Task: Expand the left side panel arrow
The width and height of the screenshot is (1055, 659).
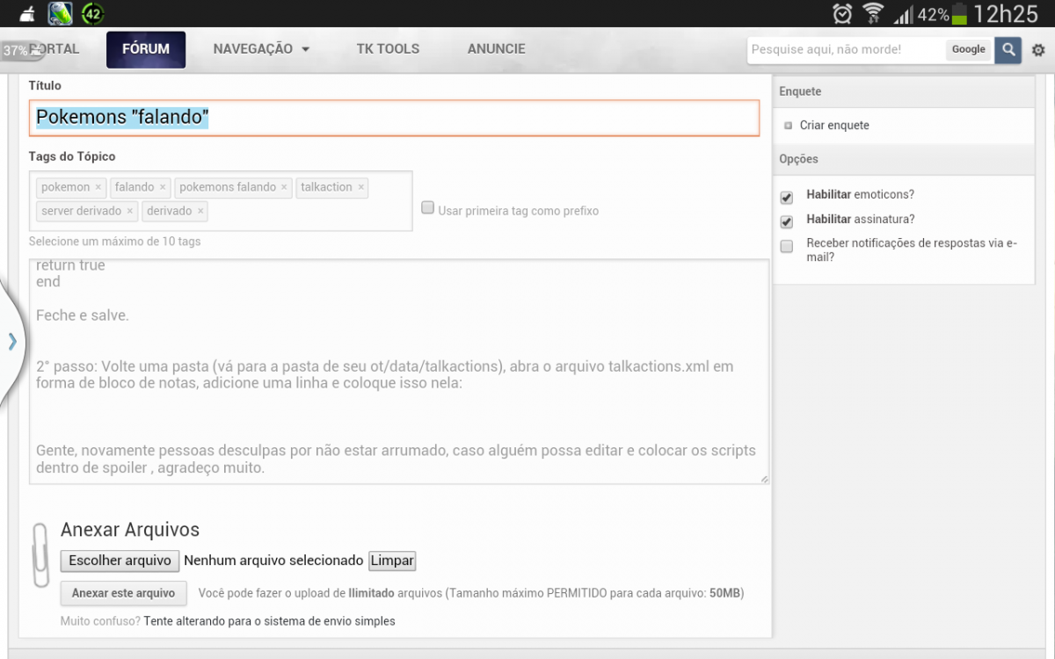Action: tap(12, 341)
